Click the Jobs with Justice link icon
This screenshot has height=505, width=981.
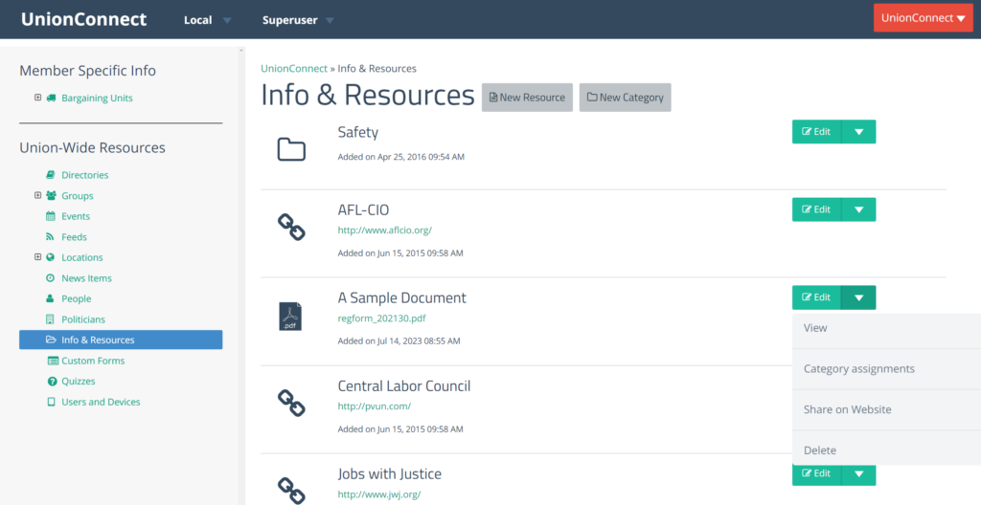pos(291,491)
